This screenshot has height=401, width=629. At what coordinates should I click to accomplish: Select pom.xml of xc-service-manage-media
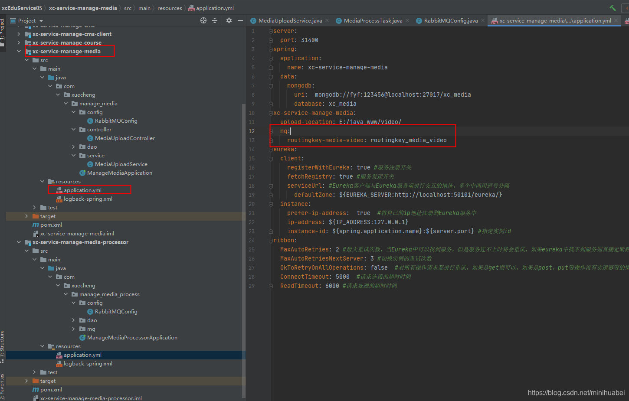[x=51, y=225]
